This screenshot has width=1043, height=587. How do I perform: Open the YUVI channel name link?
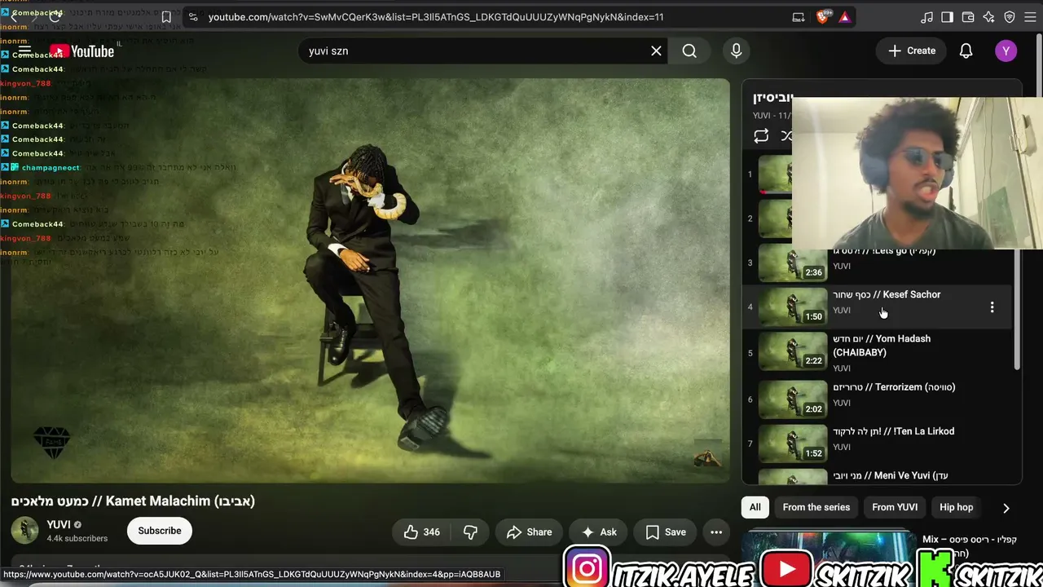point(59,524)
